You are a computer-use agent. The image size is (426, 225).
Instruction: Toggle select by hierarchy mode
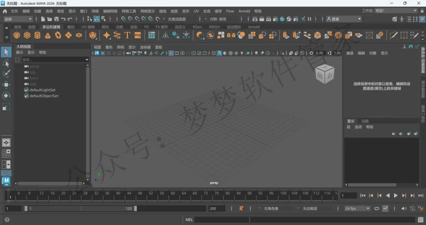coord(90,19)
